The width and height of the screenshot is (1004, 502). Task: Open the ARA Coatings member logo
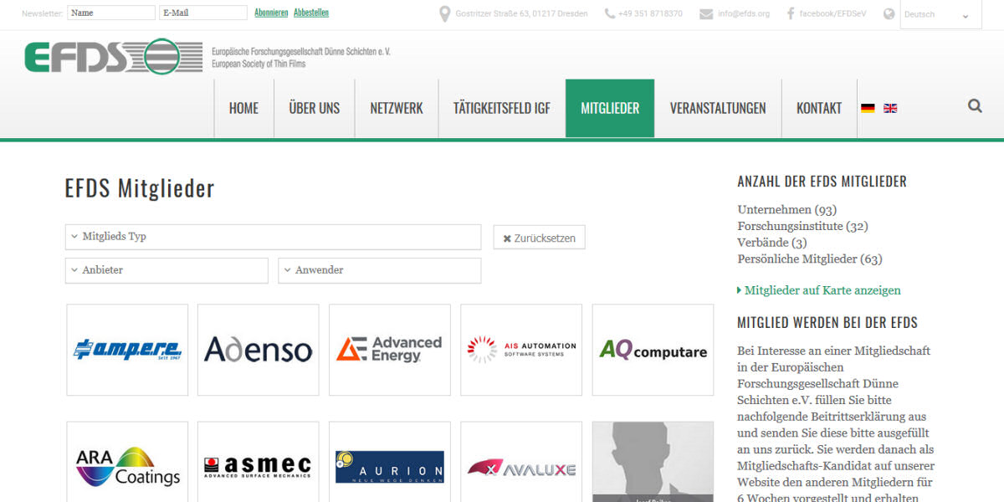tap(127, 462)
